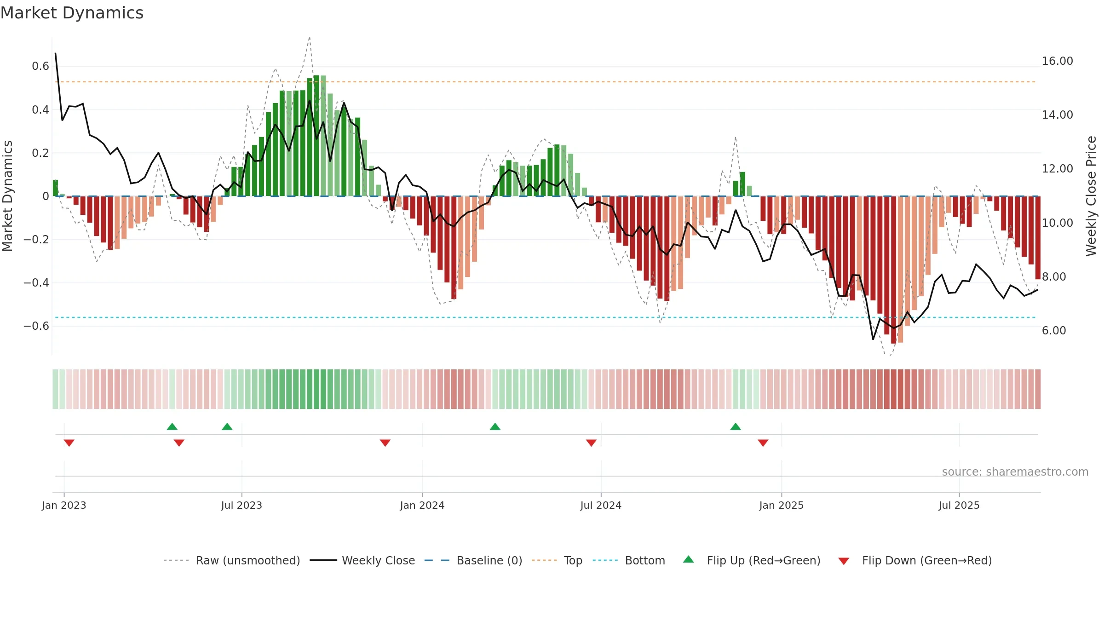This screenshot has height=621, width=1104.
Task: Click the green flip-up marker before Jan 2025
Action: (x=736, y=426)
